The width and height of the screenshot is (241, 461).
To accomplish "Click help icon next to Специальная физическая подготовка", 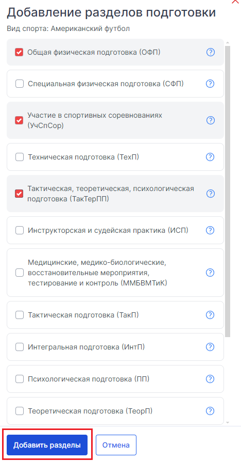I will (x=210, y=84).
